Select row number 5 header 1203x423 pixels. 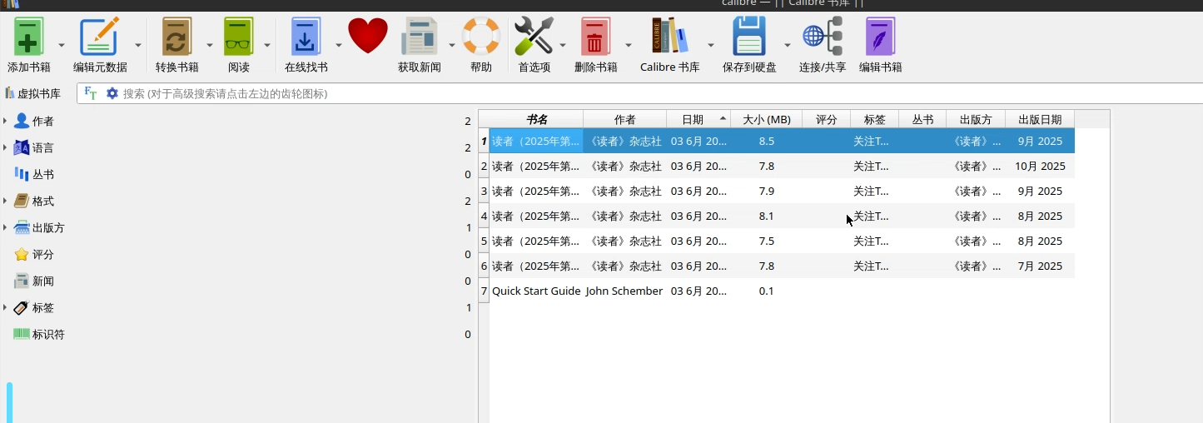[x=484, y=241]
